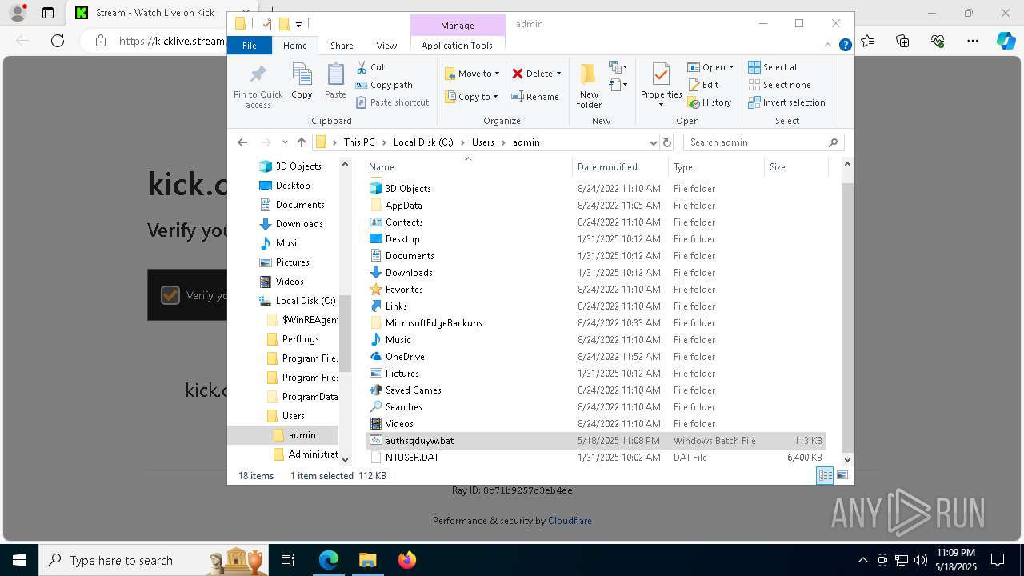Select PerfLogs folder in tree
This screenshot has width=1024, height=576.
(x=300, y=339)
